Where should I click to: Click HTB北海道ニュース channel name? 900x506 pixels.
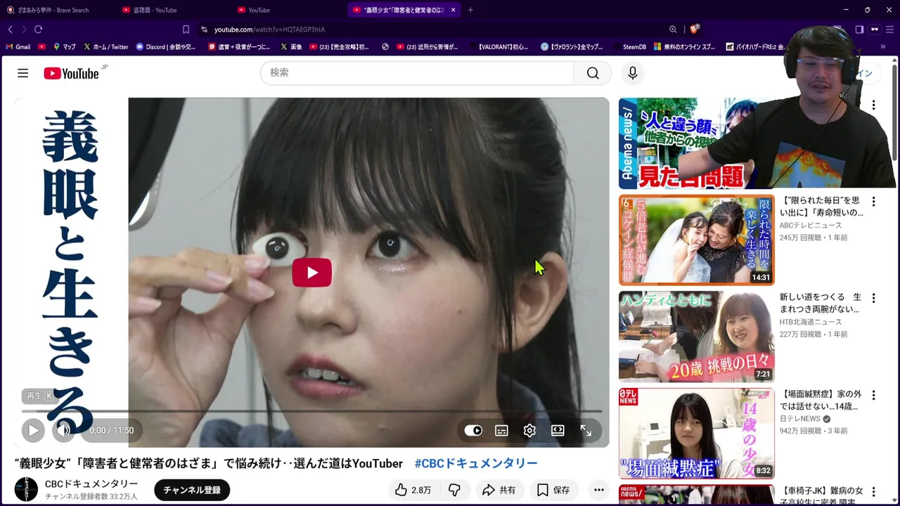[810, 322]
